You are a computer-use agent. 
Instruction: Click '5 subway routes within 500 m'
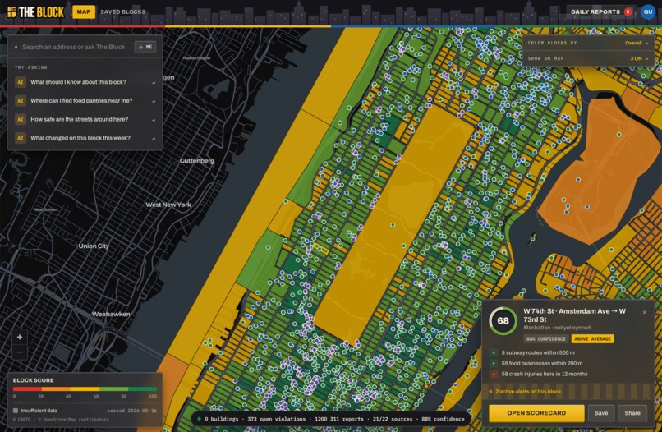pos(538,352)
